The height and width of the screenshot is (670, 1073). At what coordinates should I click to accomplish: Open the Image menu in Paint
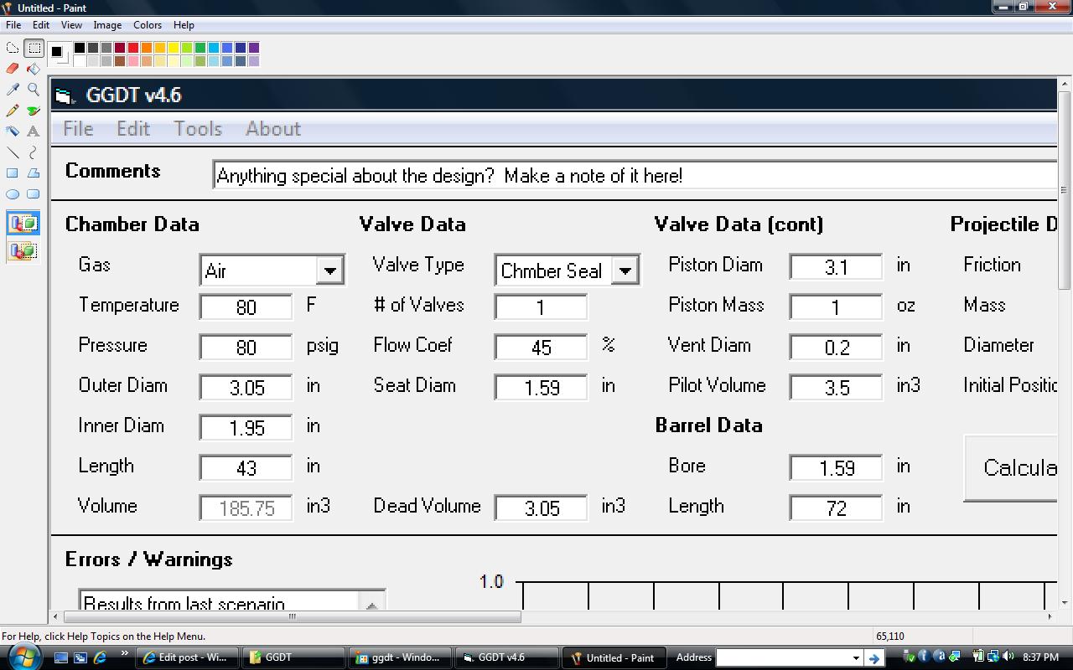[107, 25]
